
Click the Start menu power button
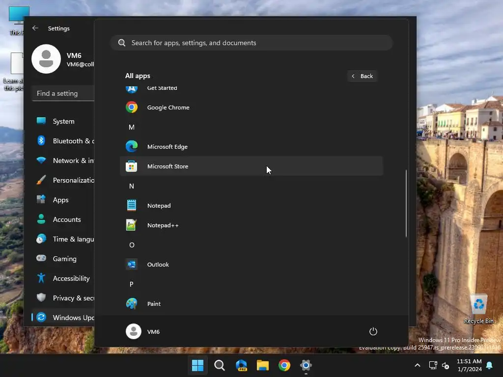pyautogui.click(x=373, y=331)
